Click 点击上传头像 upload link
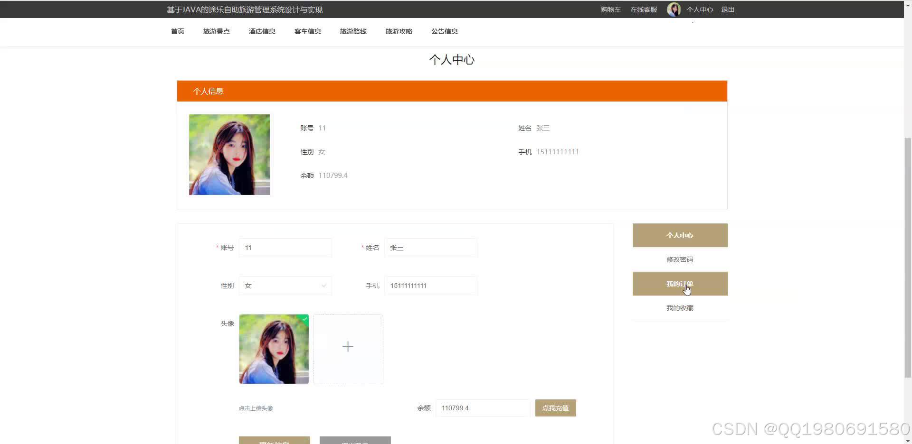Viewport: 912px width, 444px height. coord(256,408)
